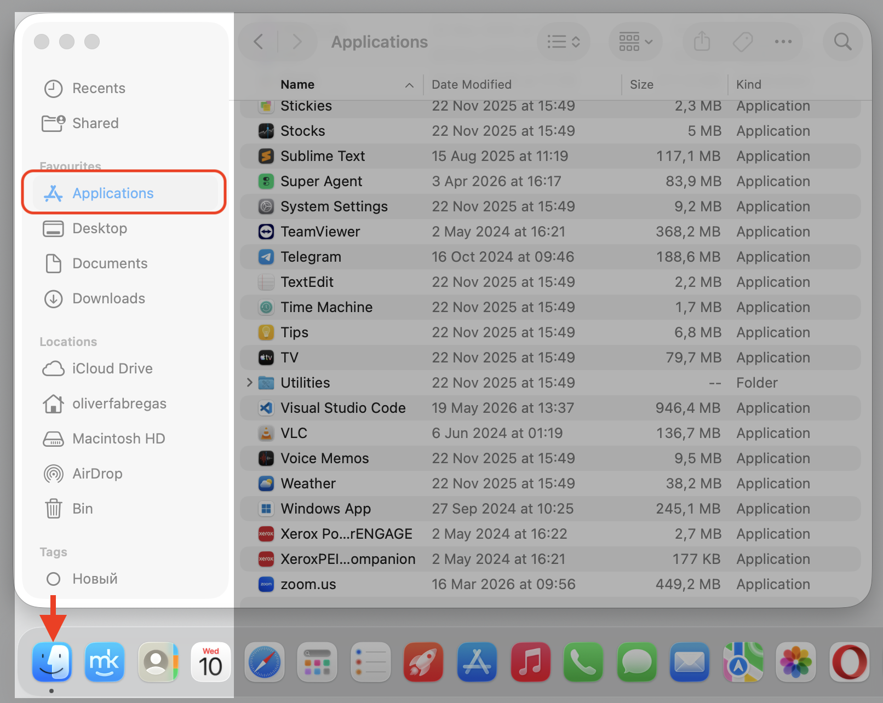The image size is (883, 703).
Task: Open the search magnifier in toolbar
Action: point(842,42)
